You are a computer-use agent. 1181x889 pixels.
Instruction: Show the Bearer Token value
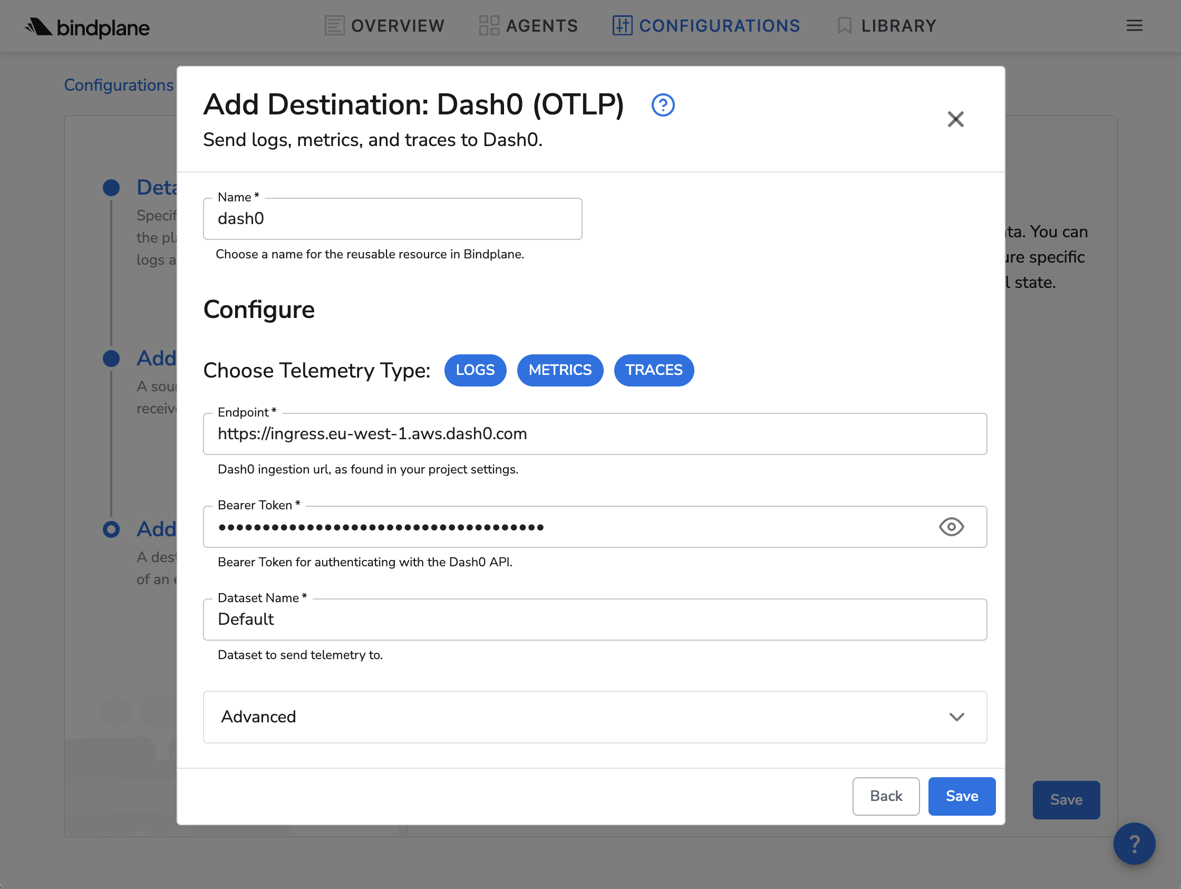(x=951, y=527)
